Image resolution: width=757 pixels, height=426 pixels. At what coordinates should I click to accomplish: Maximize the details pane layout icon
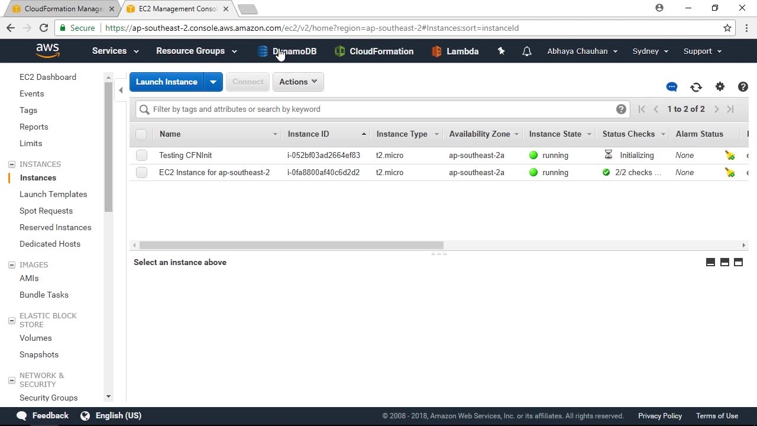738,262
